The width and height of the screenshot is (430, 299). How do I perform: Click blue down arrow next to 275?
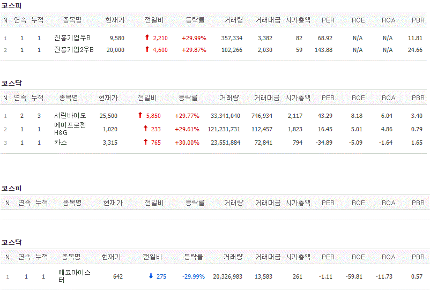(151, 276)
